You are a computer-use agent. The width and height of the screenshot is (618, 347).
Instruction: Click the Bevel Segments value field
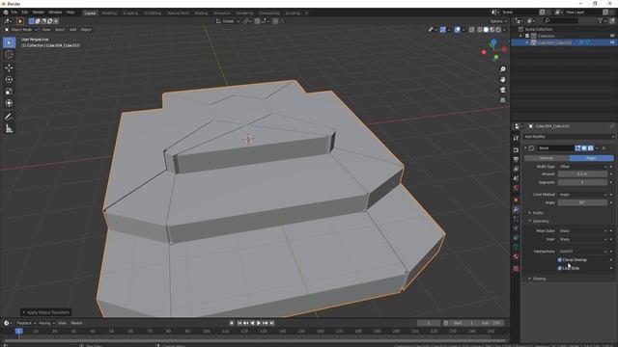582,182
